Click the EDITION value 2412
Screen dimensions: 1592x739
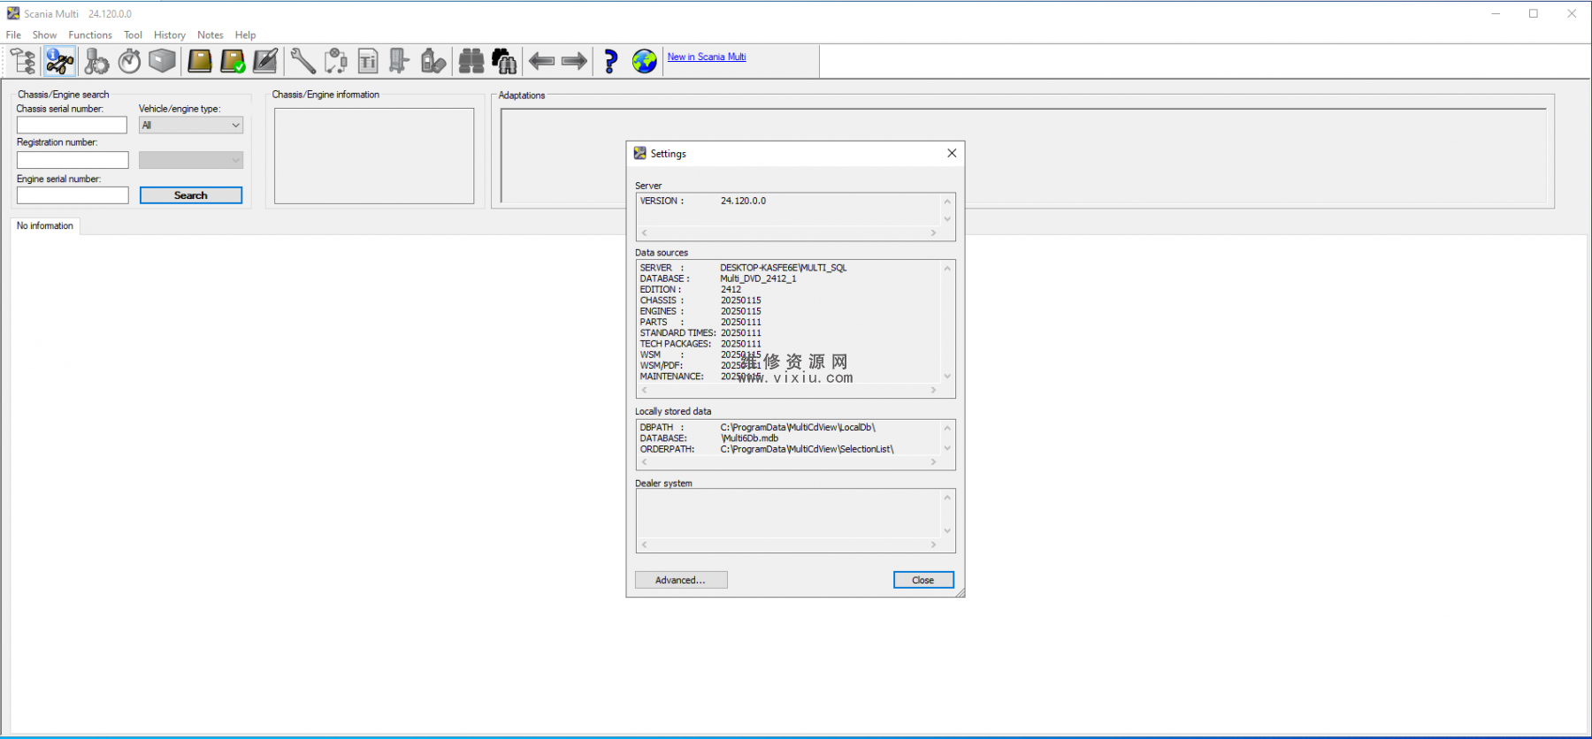[x=731, y=290]
